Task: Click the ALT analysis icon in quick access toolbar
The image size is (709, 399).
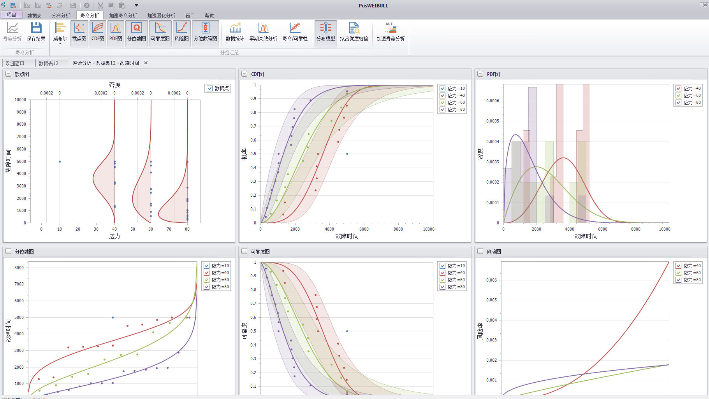Action: (49, 5)
